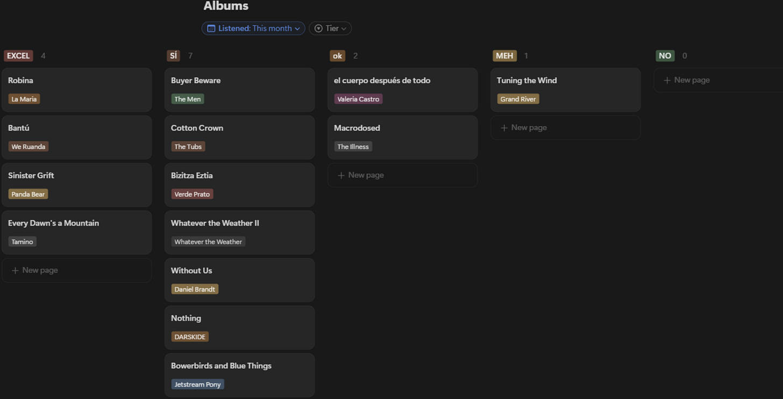Click the MEH column tag
This screenshot has width=783, height=399.
tap(504, 56)
